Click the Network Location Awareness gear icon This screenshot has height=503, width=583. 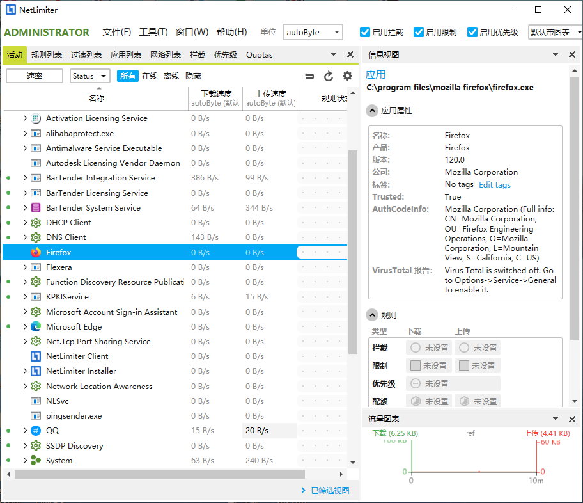point(36,386)
